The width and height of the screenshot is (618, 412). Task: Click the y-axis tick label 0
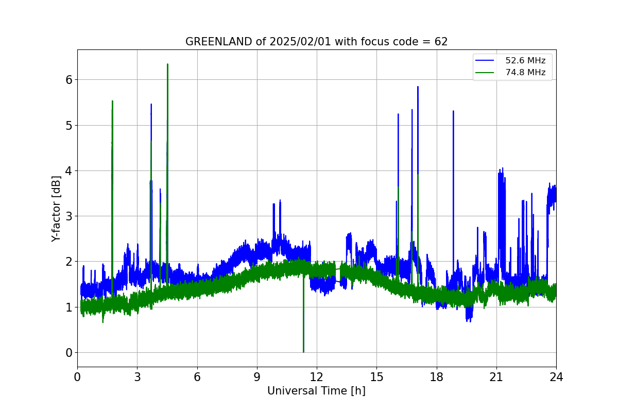(68, 353)
